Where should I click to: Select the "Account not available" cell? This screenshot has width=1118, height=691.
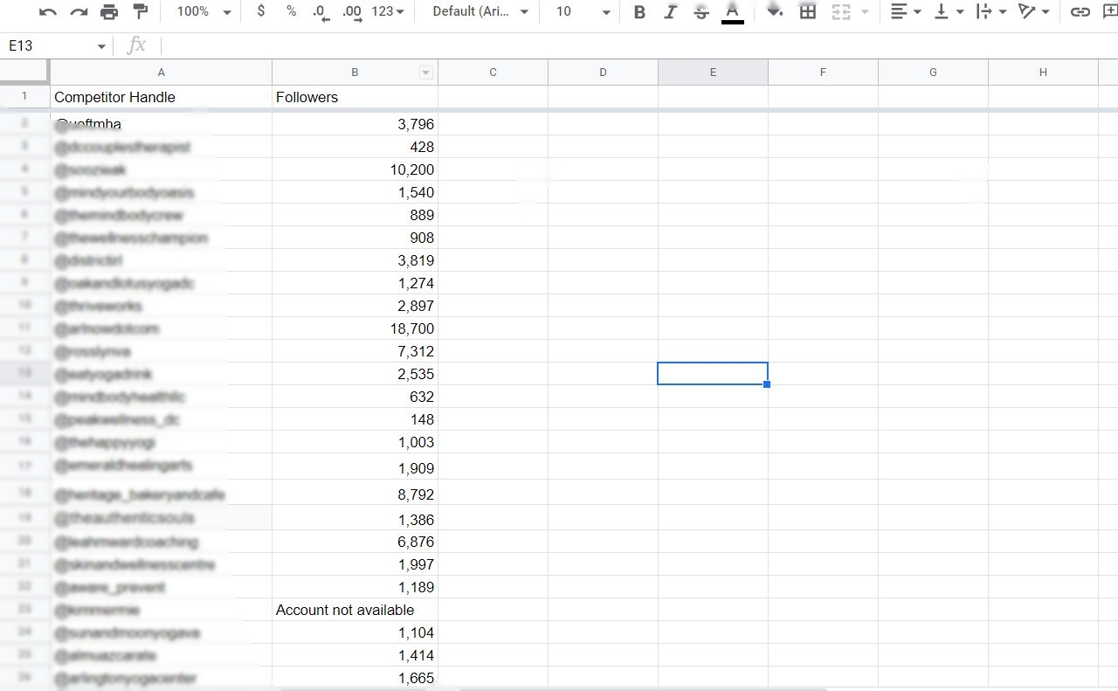pos(355,610)
